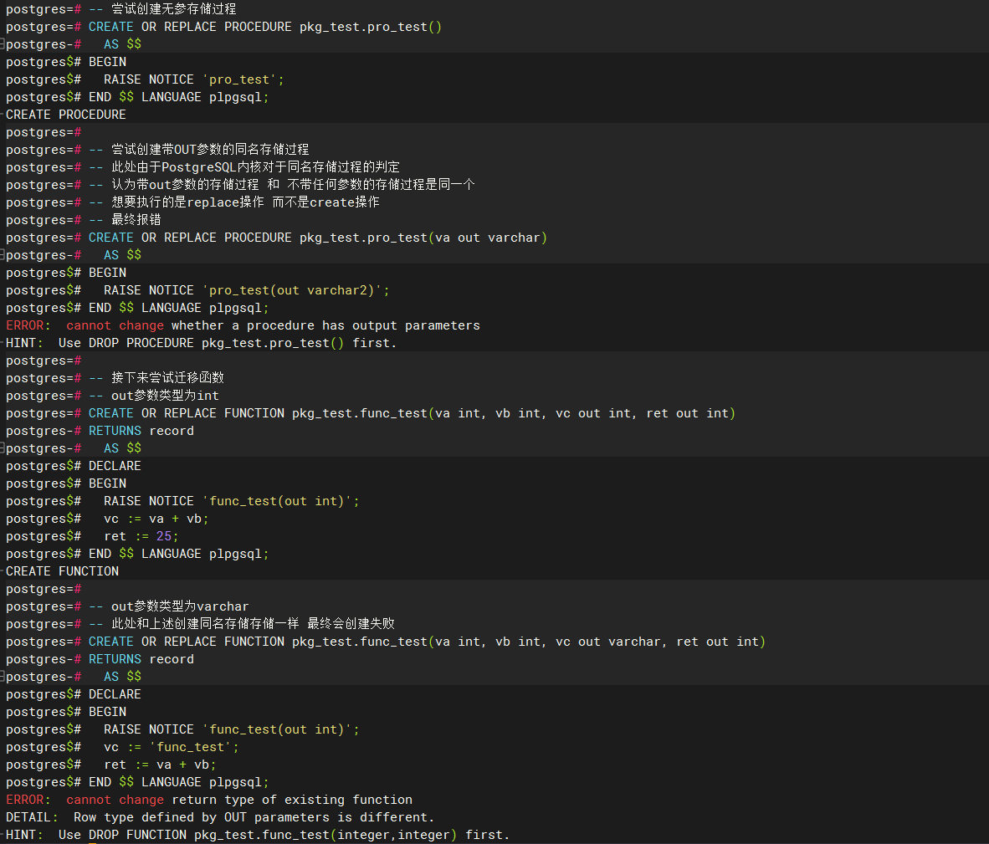Click the error 'procedure has output parameters'
The image size is (989, 844).
click(x=243, y=325)
